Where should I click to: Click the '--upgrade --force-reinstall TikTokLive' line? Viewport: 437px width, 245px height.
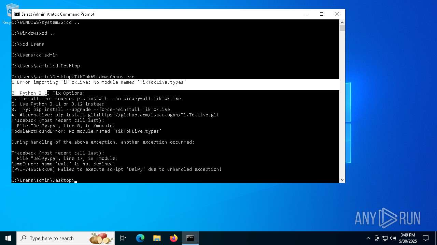point(91,109)
